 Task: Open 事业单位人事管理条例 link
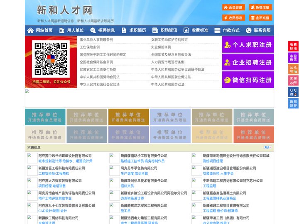click(96, 40)
